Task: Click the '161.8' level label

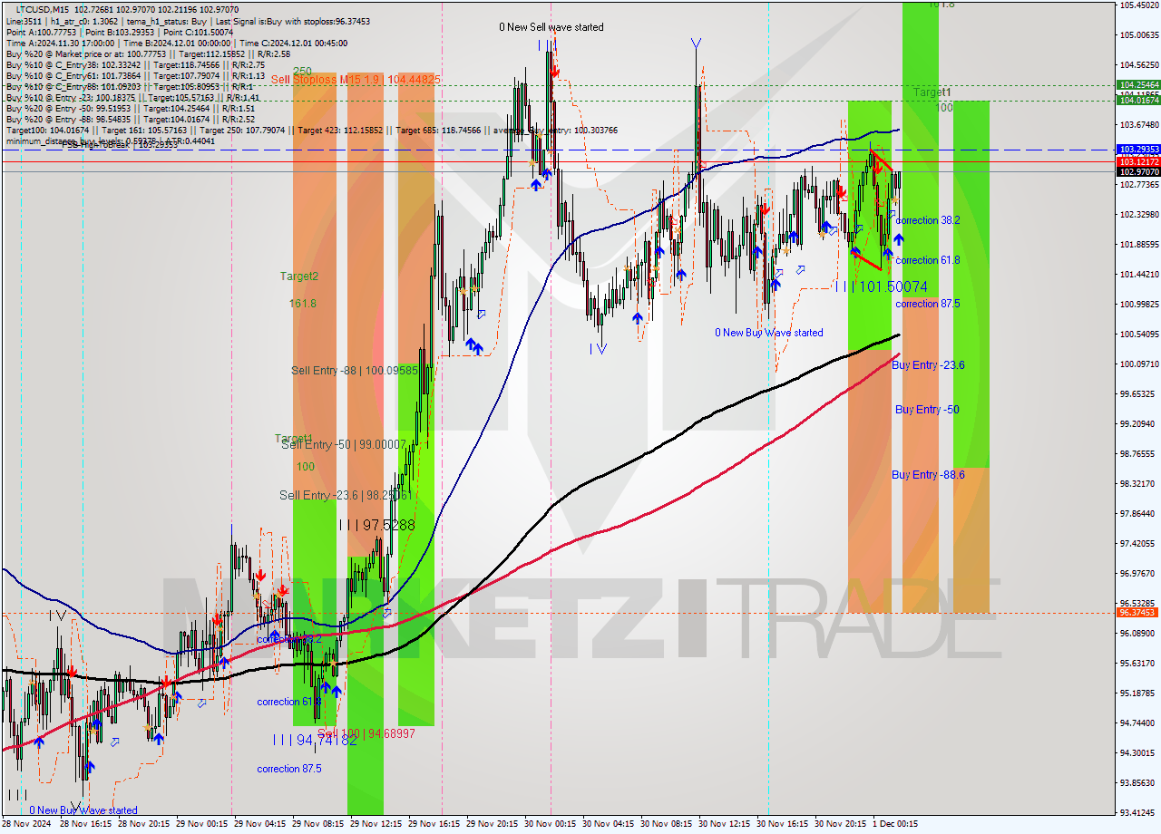Action: click(303, 304)
